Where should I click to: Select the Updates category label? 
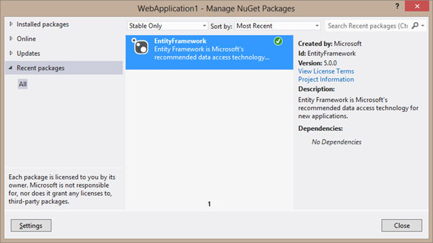pos(28,53)
